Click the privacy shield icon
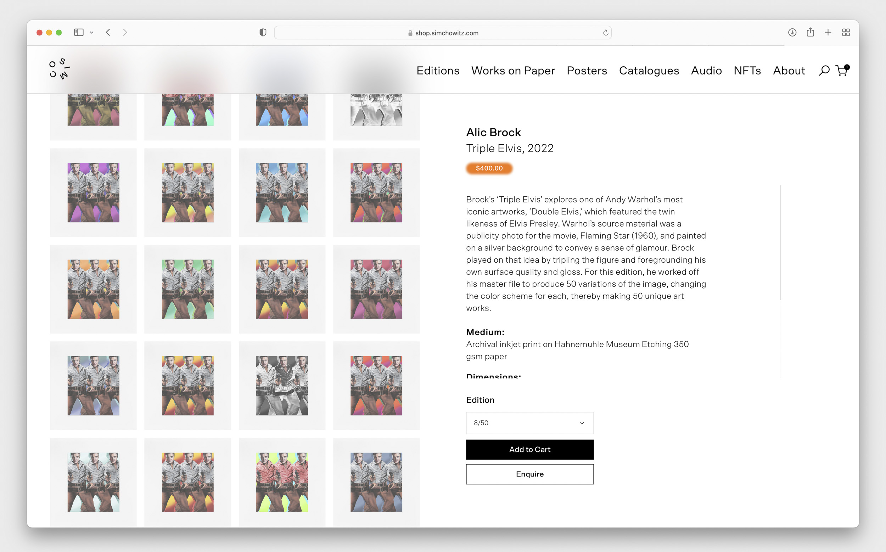886x552 pixels. [263, 33]
